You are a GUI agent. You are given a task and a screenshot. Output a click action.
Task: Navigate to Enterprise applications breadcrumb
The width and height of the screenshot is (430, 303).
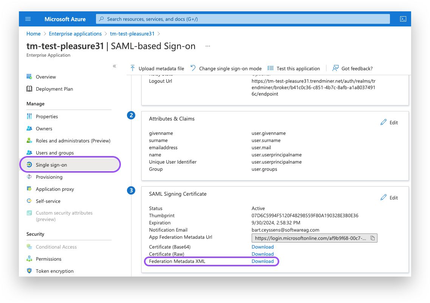[x=75, y=34]
